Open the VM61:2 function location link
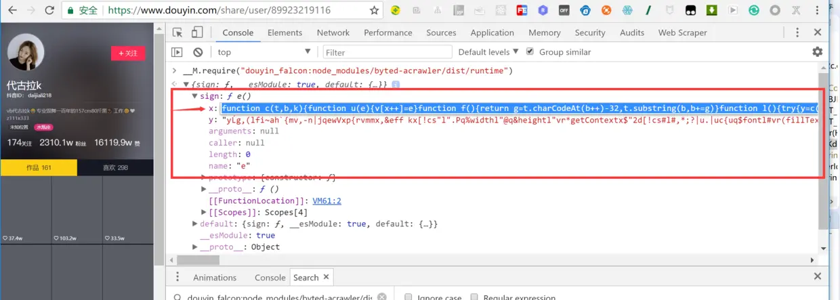840x300 pixels. [x=327, y=200]
